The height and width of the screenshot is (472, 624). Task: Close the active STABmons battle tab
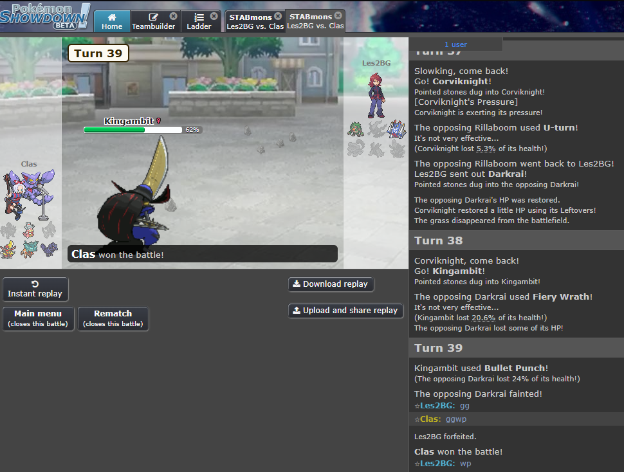click(338, 15)
